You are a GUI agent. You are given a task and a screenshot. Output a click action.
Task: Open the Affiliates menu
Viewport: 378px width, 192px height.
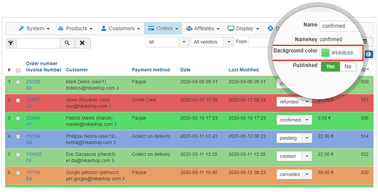(x=203, y=28)
